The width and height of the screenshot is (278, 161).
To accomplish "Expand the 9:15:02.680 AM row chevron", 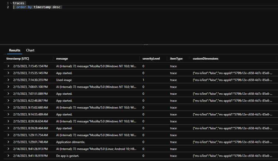I will (8, 108).
